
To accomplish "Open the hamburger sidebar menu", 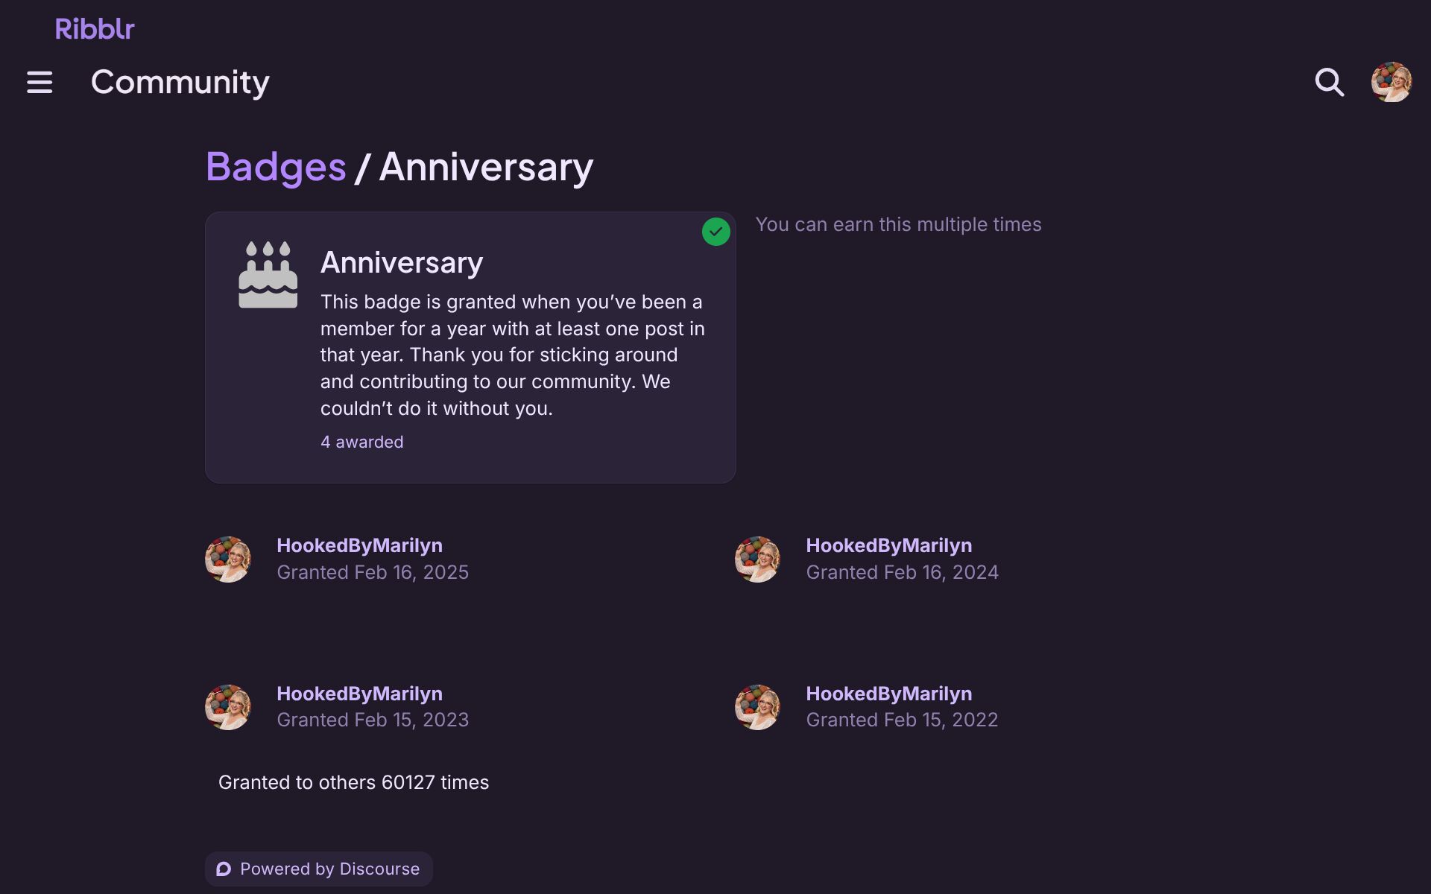I will (40, 82).
